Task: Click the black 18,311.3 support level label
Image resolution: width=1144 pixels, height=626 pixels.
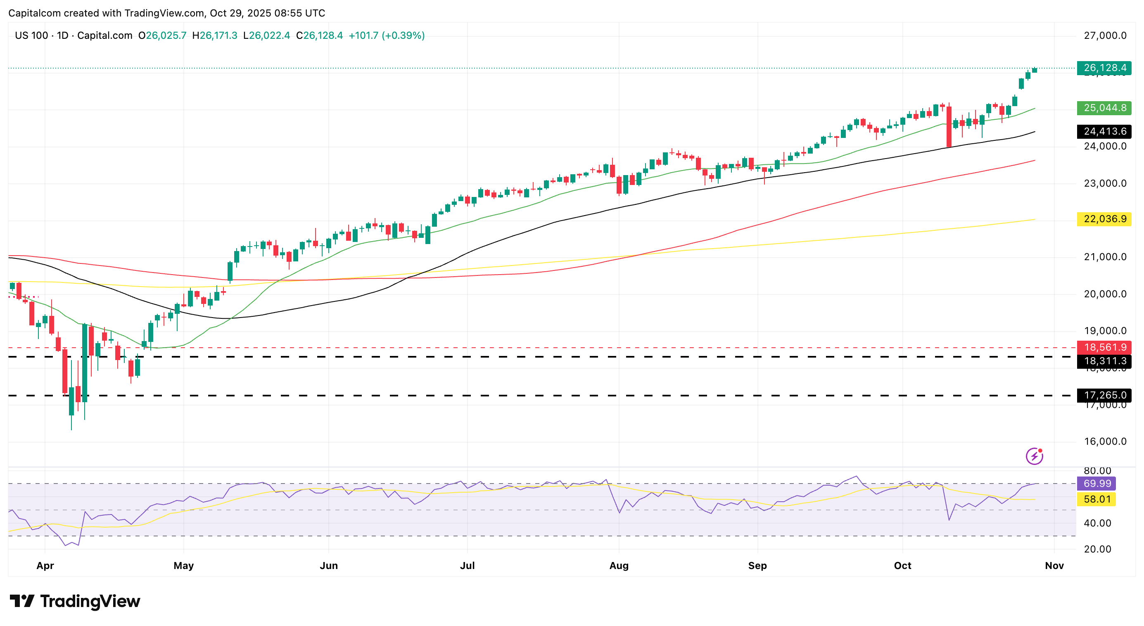Action: pos(1104,361)
